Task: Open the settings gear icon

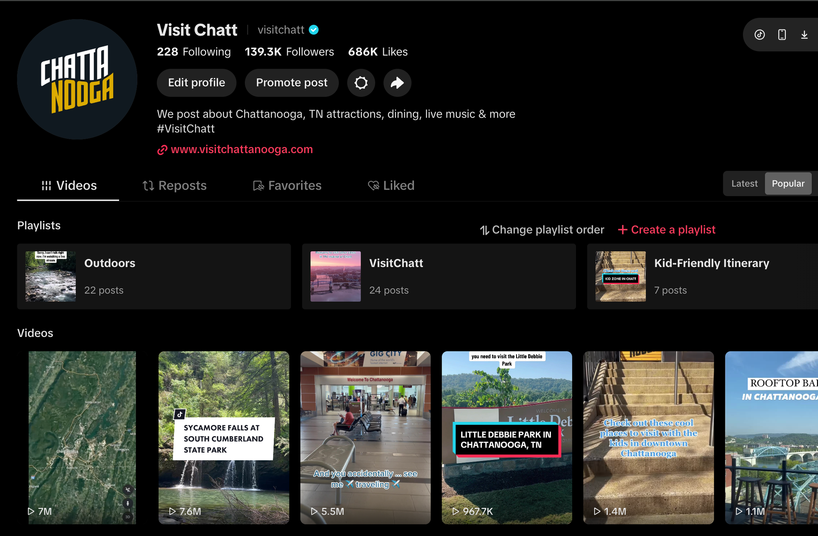Action: pyautogui.click(x=361, y=83)
